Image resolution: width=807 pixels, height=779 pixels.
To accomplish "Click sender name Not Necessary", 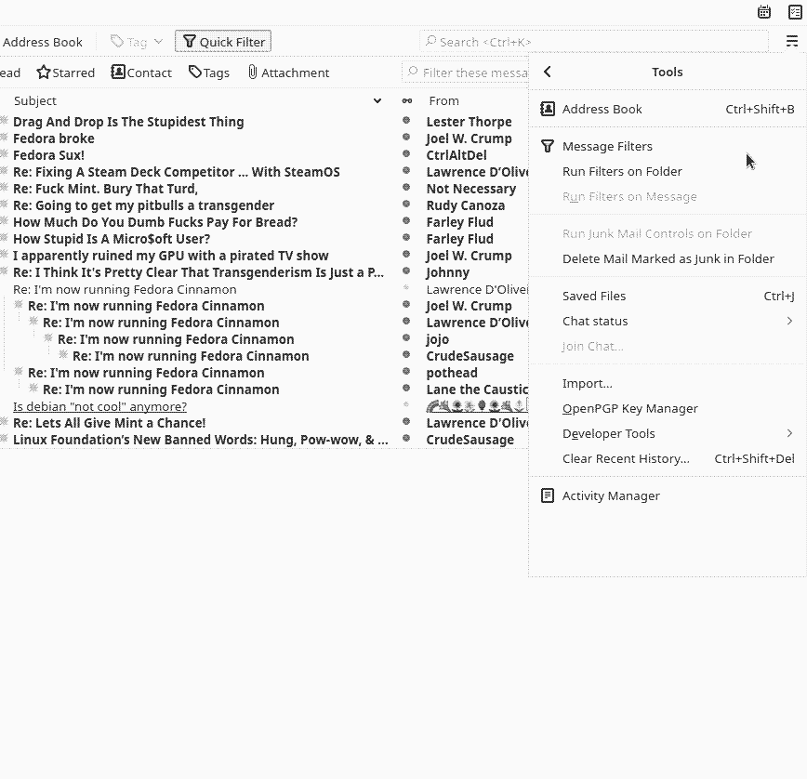I will 471,189.
